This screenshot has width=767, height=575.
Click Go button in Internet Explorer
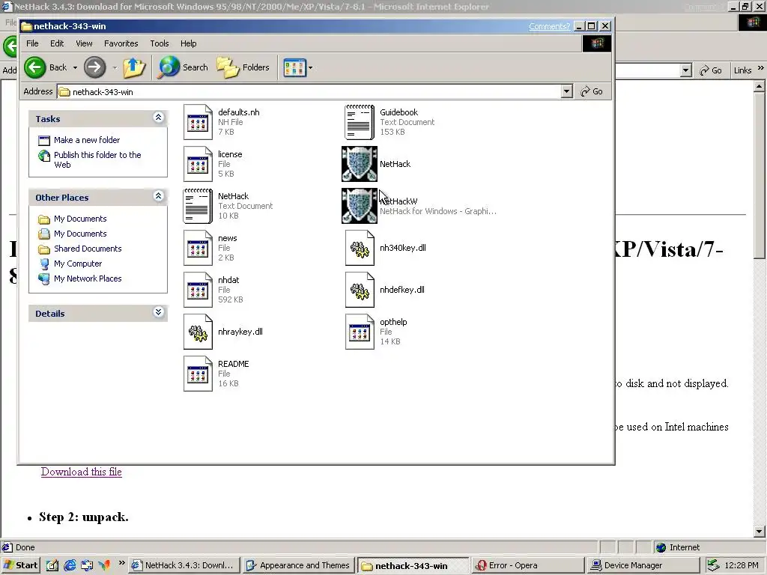(x=711, y=70)
